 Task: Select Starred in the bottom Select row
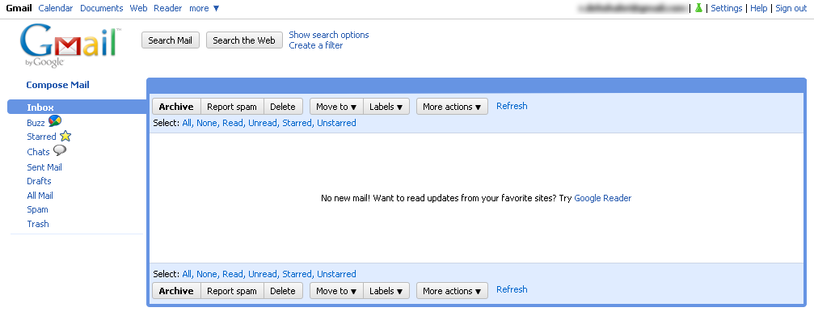click(297, 274)
